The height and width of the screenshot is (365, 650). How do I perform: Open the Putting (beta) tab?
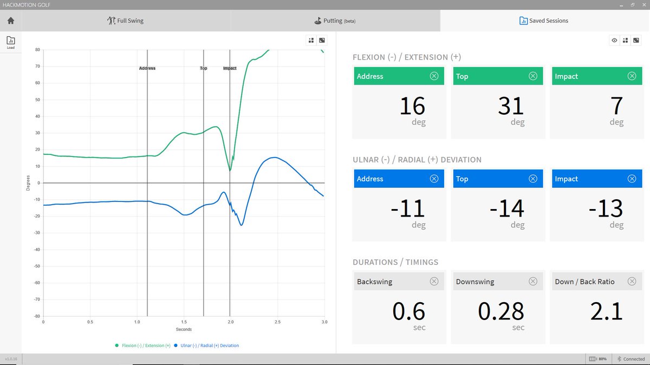point(335,21)
